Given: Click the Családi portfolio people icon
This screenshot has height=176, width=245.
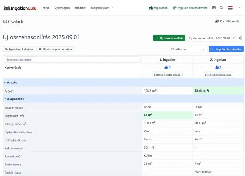Looking at the screenshot, I should click(5, 21).
